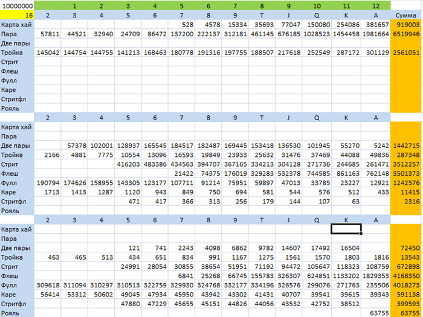Viewport: 423px width, 317px height.
Task: Select cell with value 57378
Action: 74,146
